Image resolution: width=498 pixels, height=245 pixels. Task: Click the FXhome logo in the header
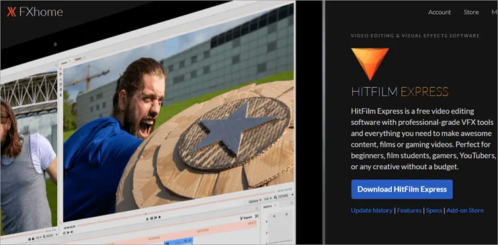click(x=35, y=12)
